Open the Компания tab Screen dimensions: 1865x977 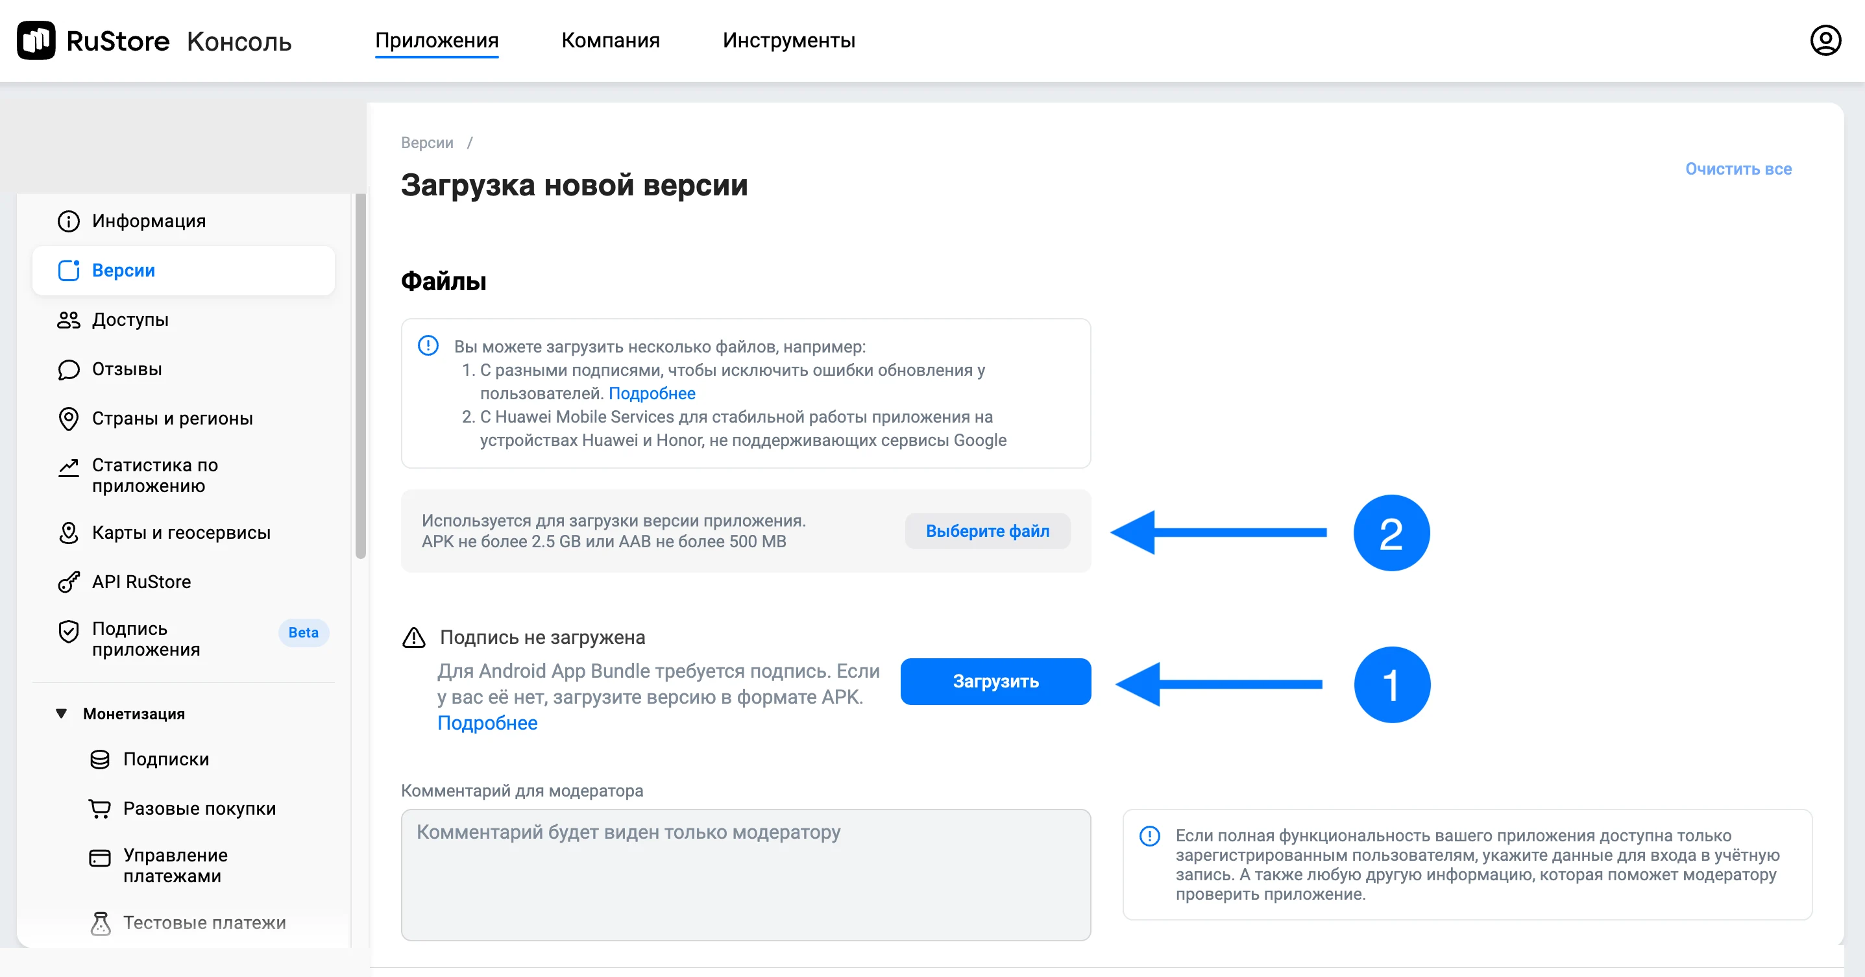(x=611, y=40)
